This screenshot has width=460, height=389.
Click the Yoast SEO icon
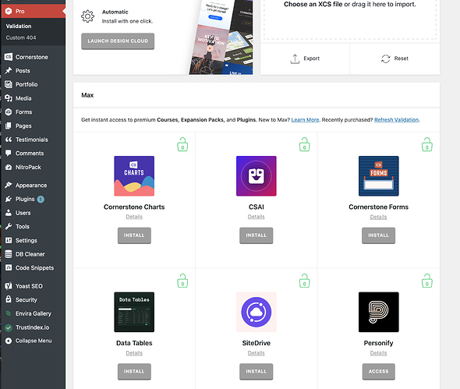tap(9, 286)
